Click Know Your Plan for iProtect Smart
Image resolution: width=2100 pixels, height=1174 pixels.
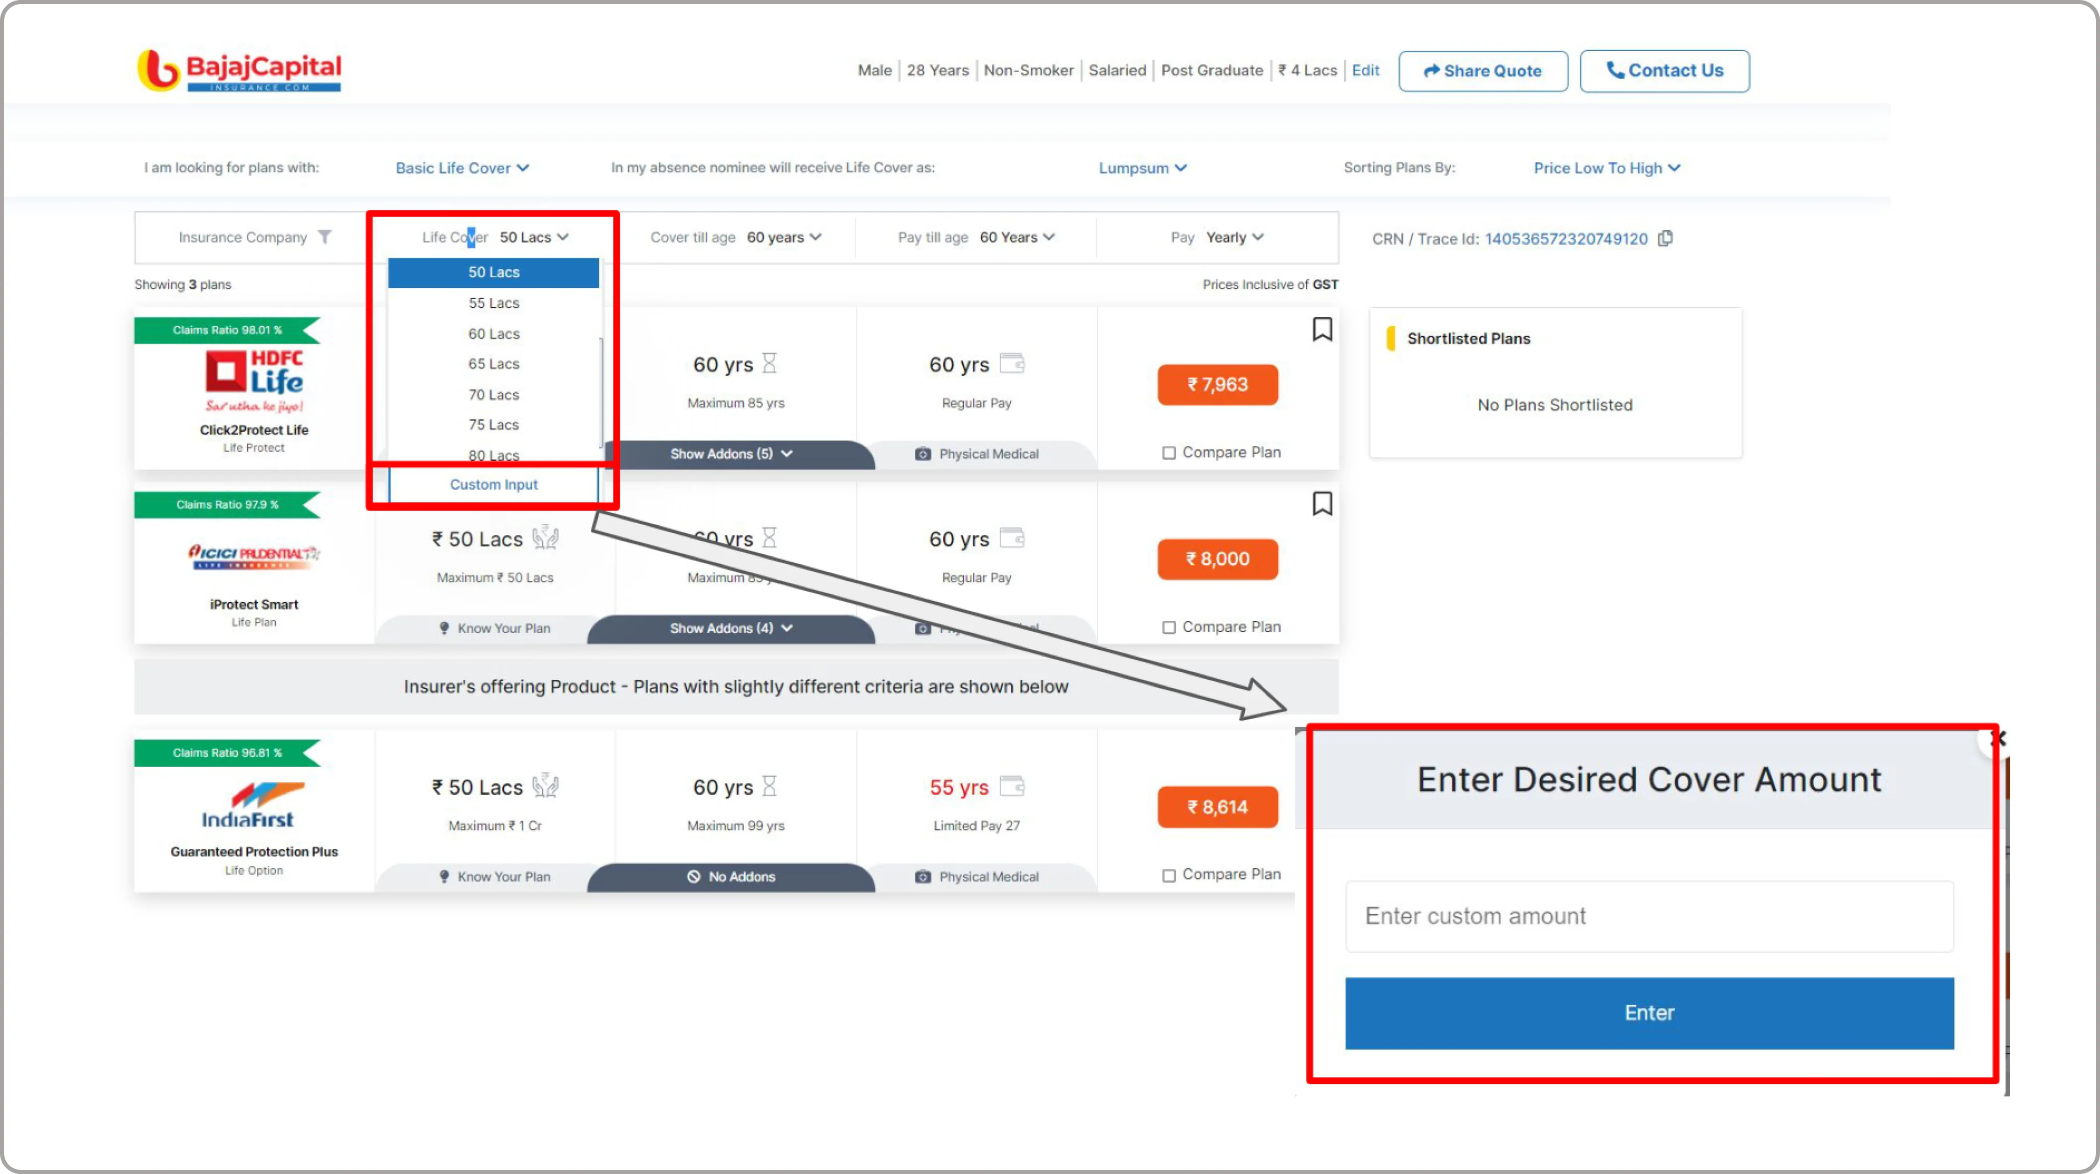[x=495, y=628]
